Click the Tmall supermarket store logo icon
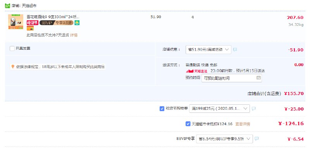Image resolution: width=310 pixels, height=148 pixels. tap(7, 6)
